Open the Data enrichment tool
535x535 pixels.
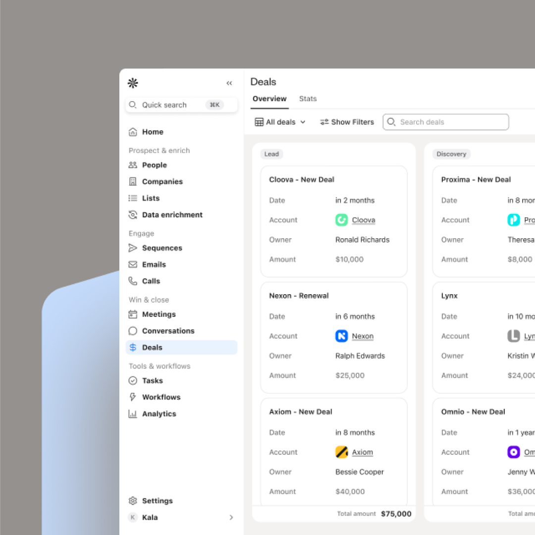pyautogui.click(x=172, y=214)
